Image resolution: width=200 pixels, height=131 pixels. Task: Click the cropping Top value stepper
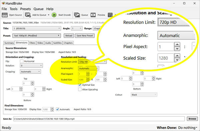[33, 84]
